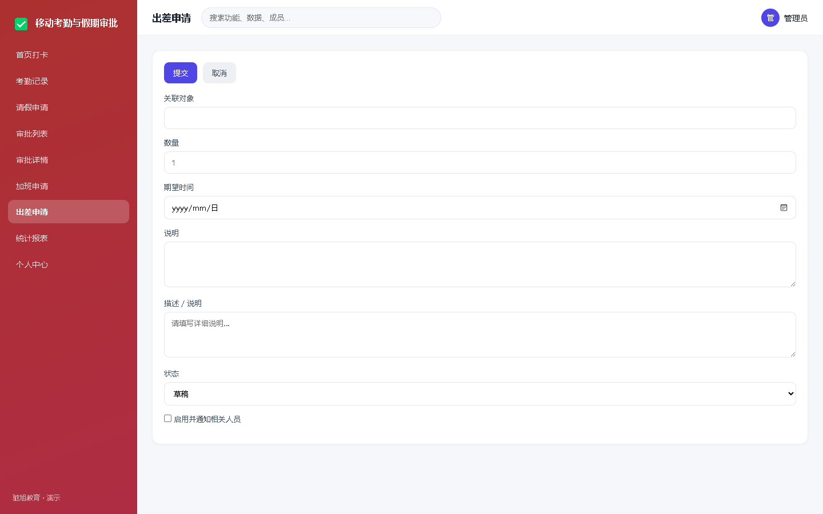
Task: Open the calendar picker icon in 期望时间
Action: click(784, 208)
